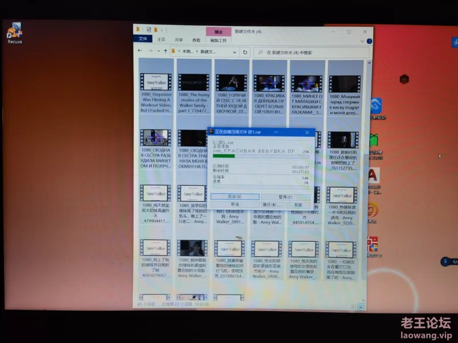Click the Back navigation arrow in Explorer
Image resolution: width=458 pixels, height=343 pixels.
(141, 51)
